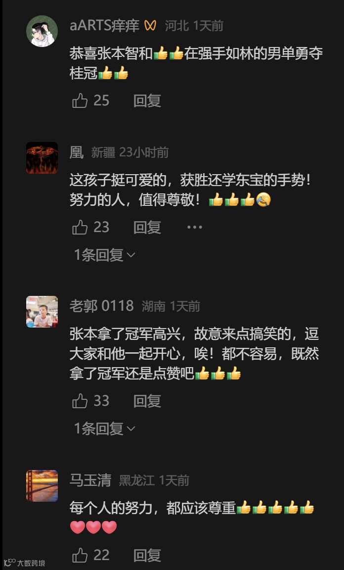Open 凰's flame avatar
This screenshot has height=570, width=344.
click(x=42, y=158)
